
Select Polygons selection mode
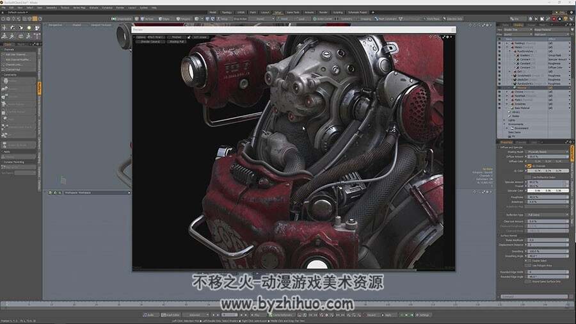[183, 19]
